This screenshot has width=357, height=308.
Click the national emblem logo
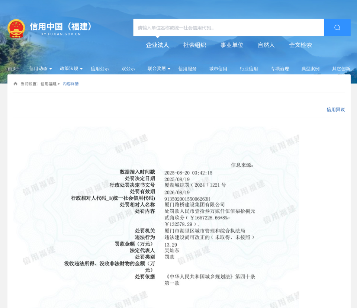pyautogui.click(x=16, y=28)
